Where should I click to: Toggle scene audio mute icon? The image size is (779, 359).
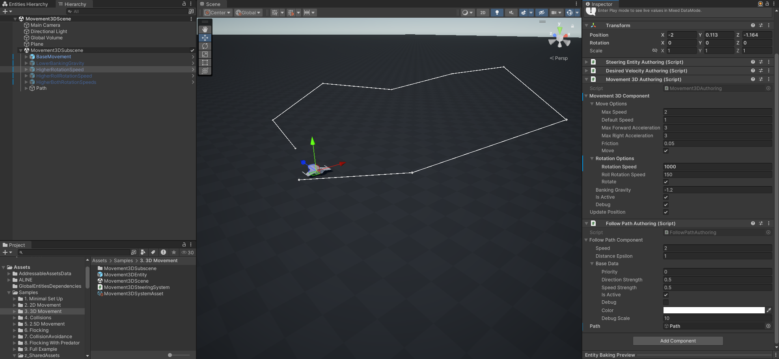(x=511, y=13)
